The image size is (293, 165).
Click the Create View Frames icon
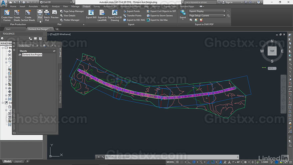[7, 13]
